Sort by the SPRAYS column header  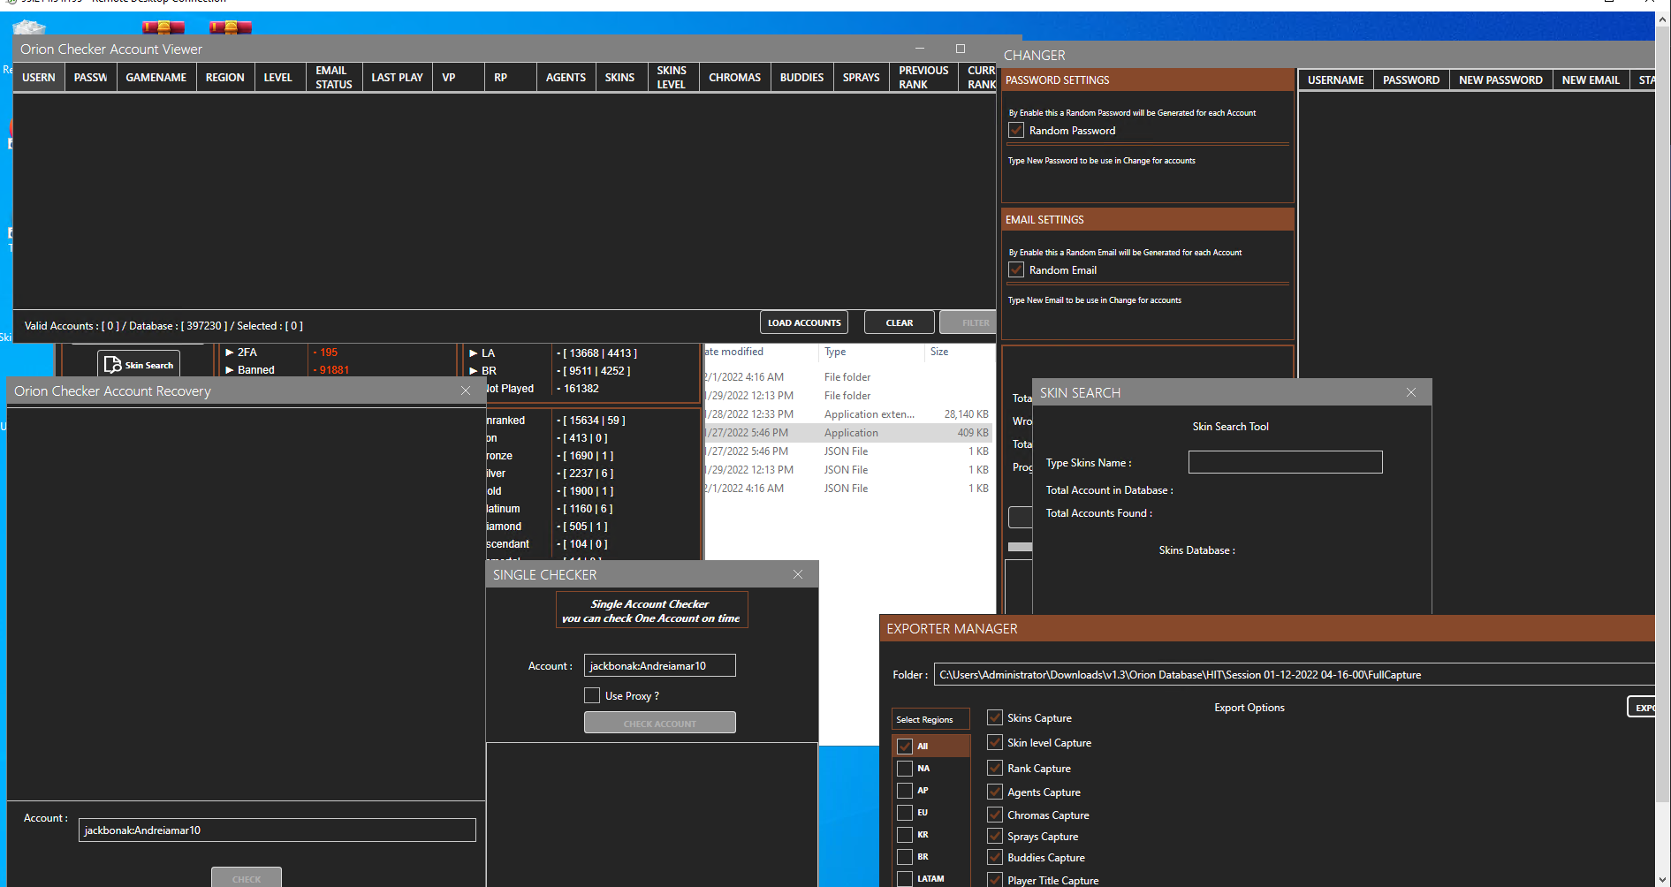pos(861,77)
